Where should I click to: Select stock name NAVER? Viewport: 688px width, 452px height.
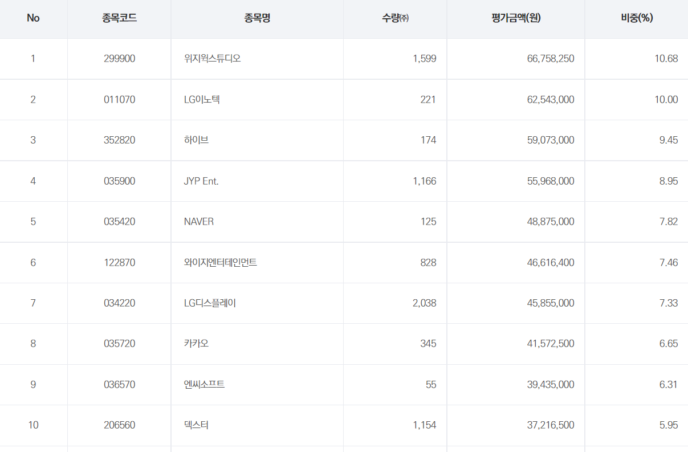pyautogui.click(x=199, y=222)
